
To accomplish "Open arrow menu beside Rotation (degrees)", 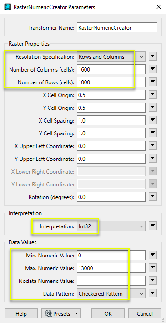I will tap(153, 197).
